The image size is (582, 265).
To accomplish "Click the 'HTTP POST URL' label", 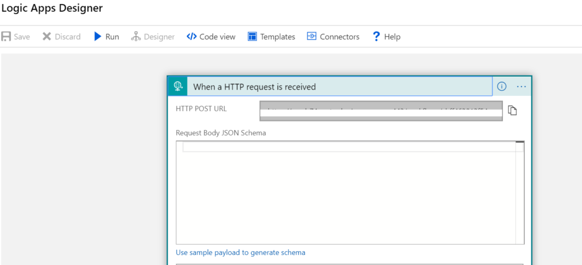I will (x=201, y=108).
